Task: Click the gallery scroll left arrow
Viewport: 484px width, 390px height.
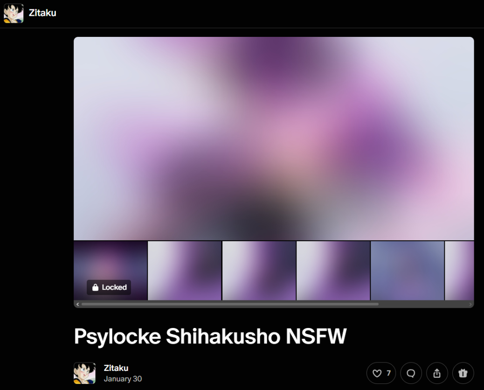Action: (77, 304)
